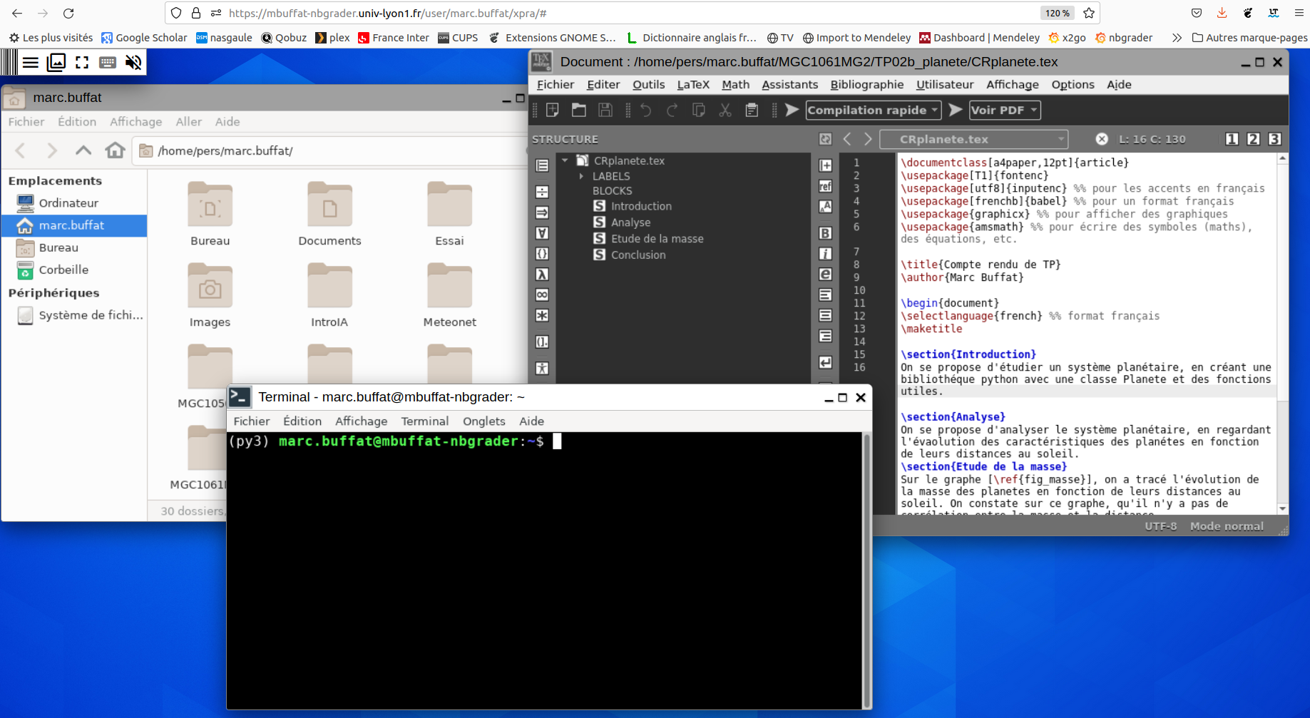This screenshot has width=1310, height=718.
Task: Click the paste clipboard icon in Texmaker toolbar
Action: click(x=752, y=110)
